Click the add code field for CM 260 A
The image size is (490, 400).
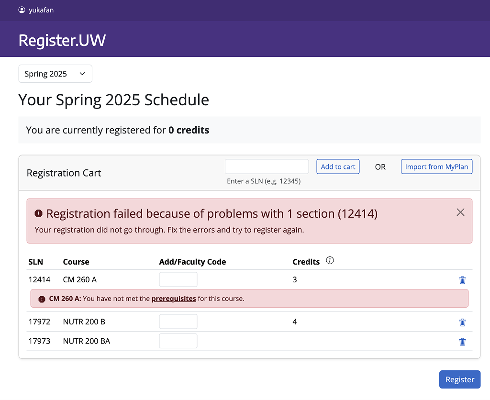pyautogui.click(x=178, y=279)
